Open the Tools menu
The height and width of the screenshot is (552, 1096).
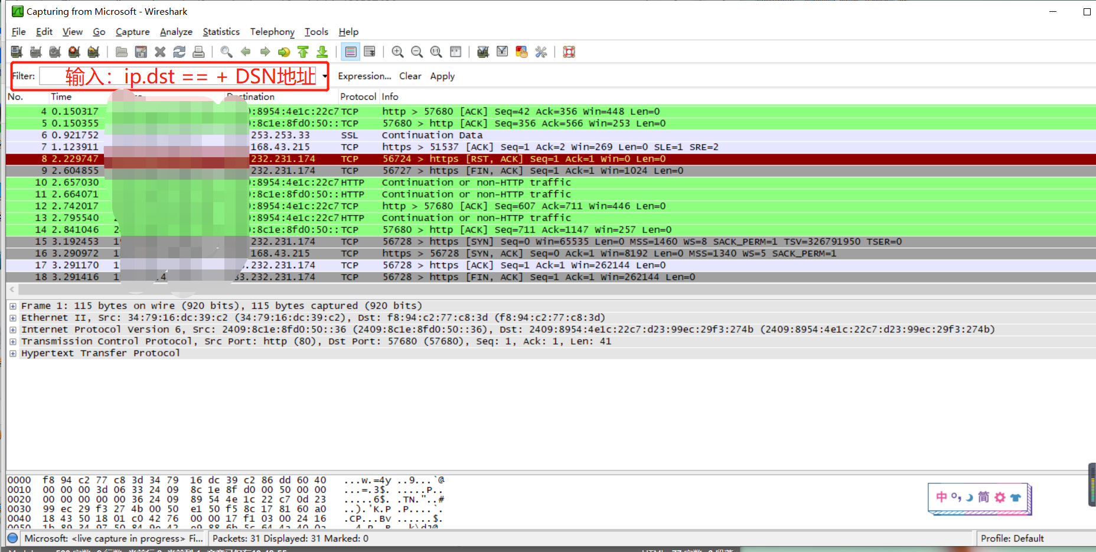(317, 32)
